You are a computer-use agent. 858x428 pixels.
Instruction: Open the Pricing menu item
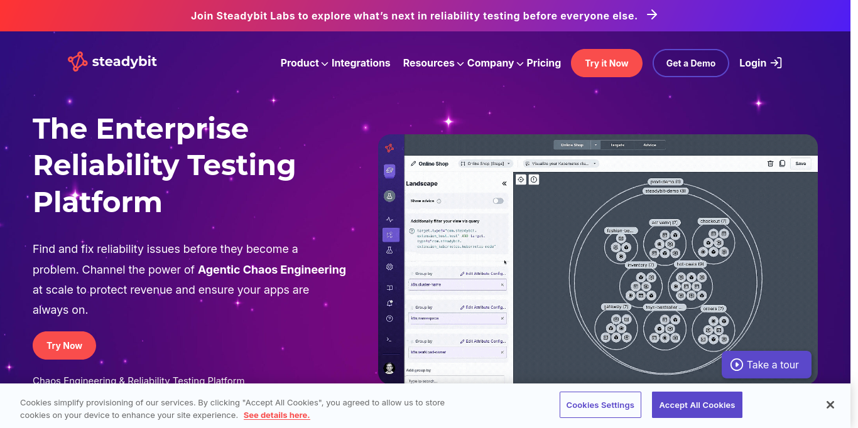[544, 63]
